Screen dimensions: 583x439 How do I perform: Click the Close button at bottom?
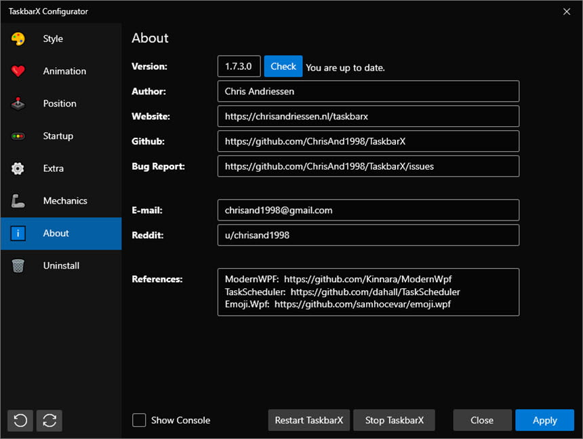482,420
